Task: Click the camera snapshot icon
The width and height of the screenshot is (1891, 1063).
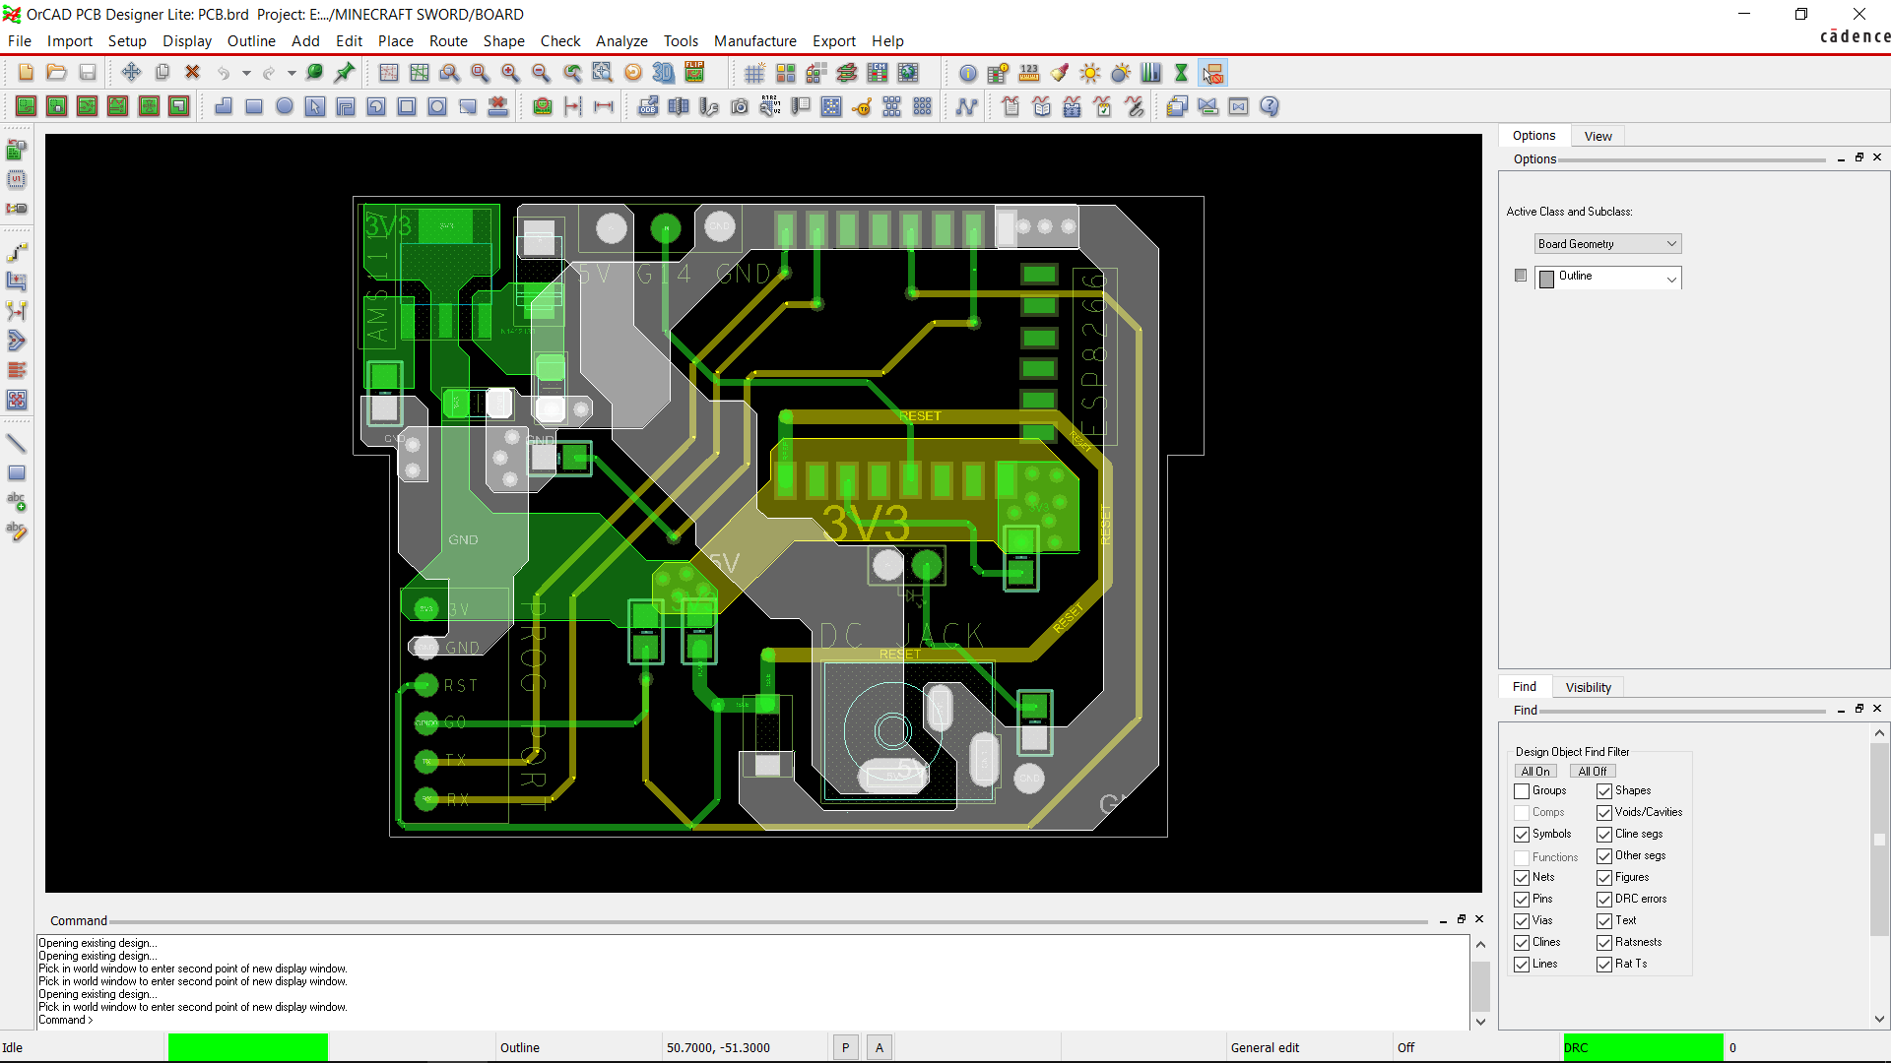Action: coord(740,106)
